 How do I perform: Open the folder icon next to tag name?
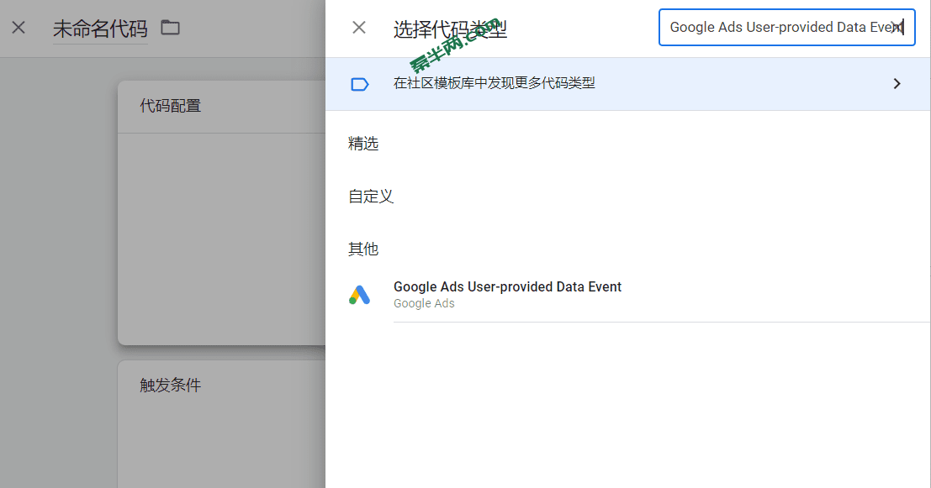tap(171, 27)
